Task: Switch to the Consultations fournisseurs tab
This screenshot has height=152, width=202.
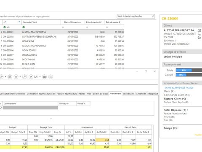Action: pos(13,94)
